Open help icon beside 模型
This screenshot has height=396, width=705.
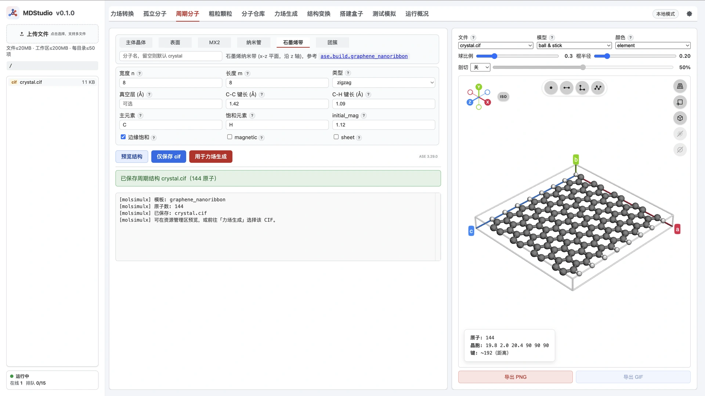click(552, 37)
